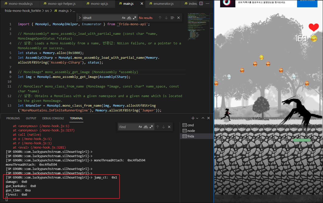Open the OUTPUT panel tab
This screenshot has height=203, width=323.
point(31,118)
